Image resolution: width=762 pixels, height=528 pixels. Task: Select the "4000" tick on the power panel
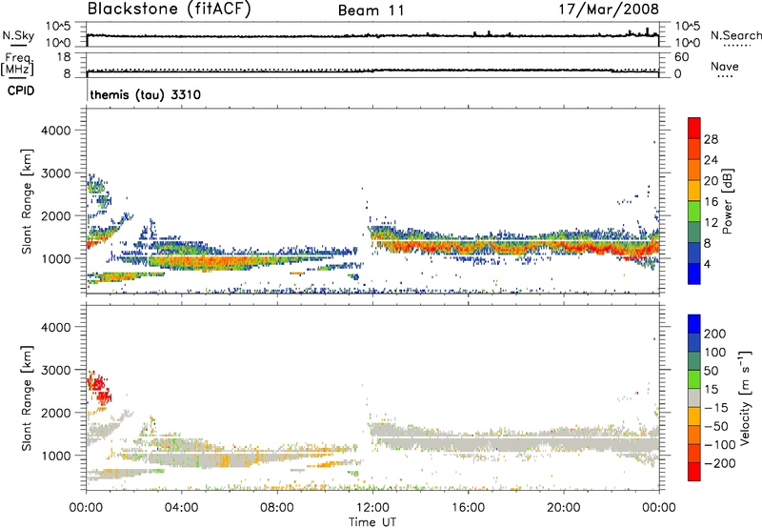[x=56, y=131]
